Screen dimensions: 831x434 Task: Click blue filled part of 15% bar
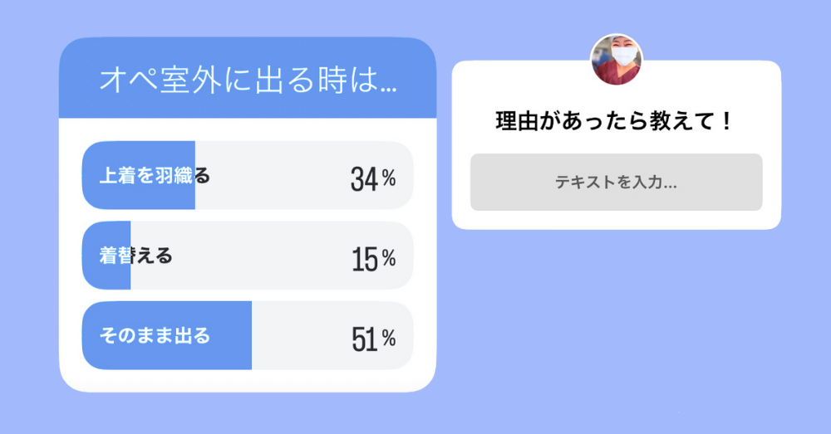[x=106, y=255]
